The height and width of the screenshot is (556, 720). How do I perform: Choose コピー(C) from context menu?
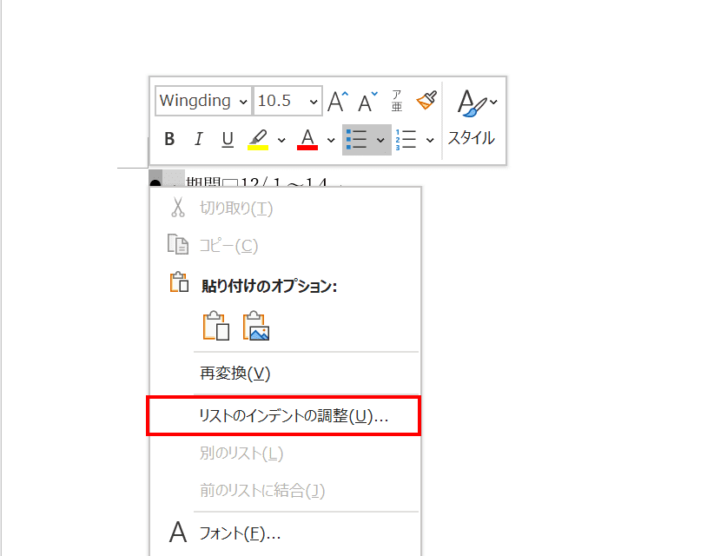(286, 245)
